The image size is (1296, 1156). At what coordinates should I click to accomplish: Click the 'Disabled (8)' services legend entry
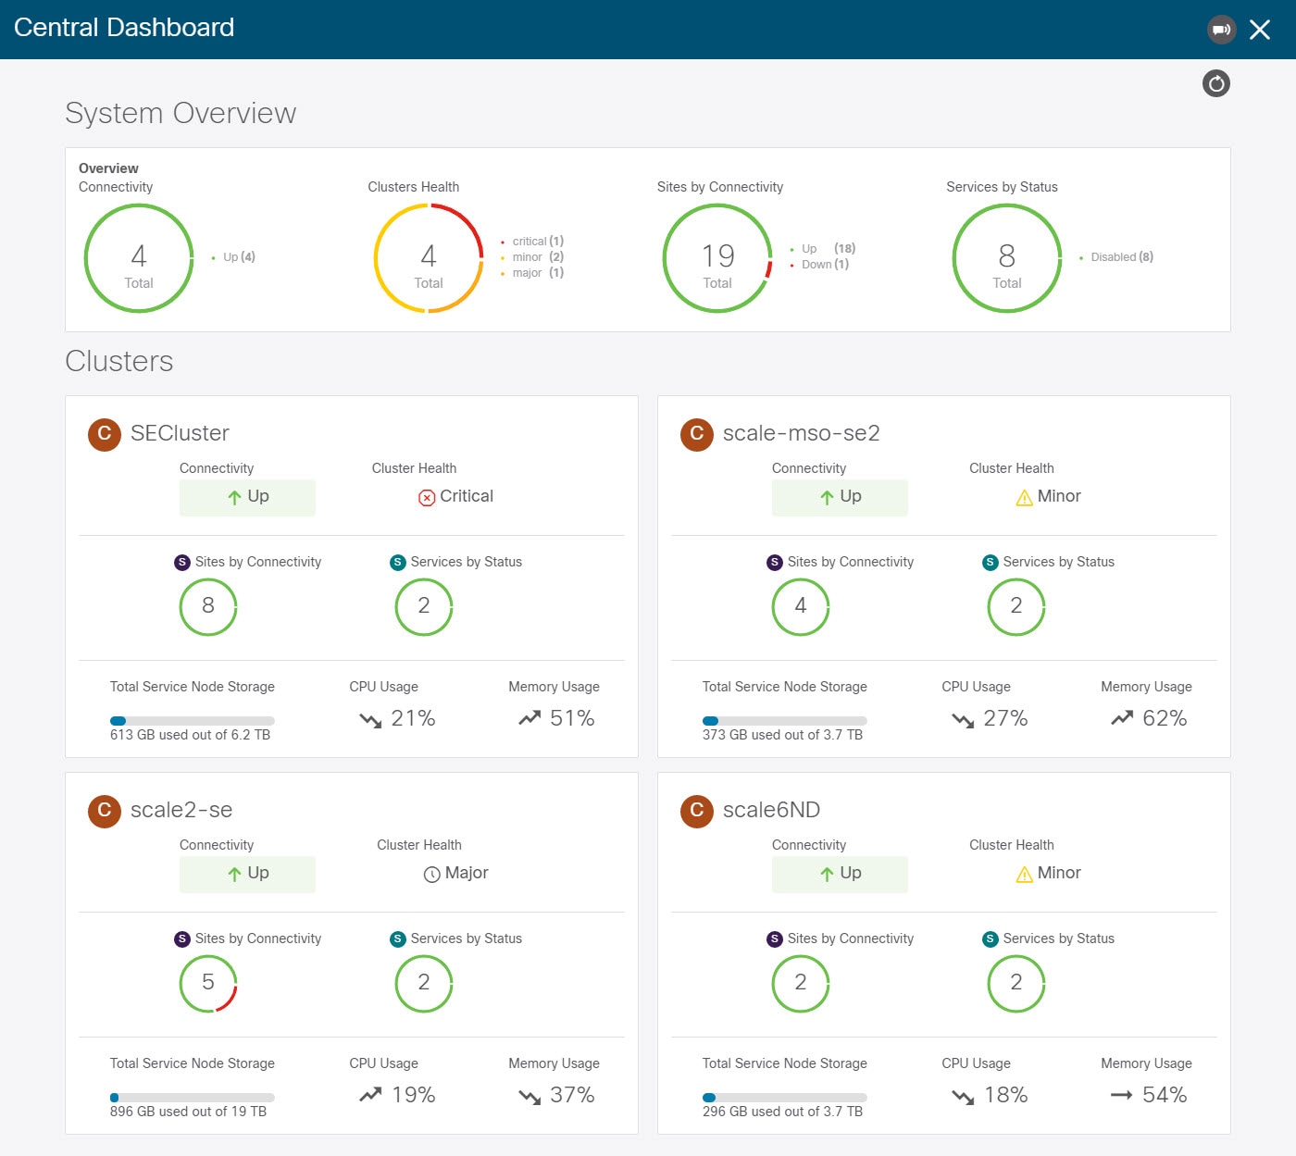[x=1116, y=257]
